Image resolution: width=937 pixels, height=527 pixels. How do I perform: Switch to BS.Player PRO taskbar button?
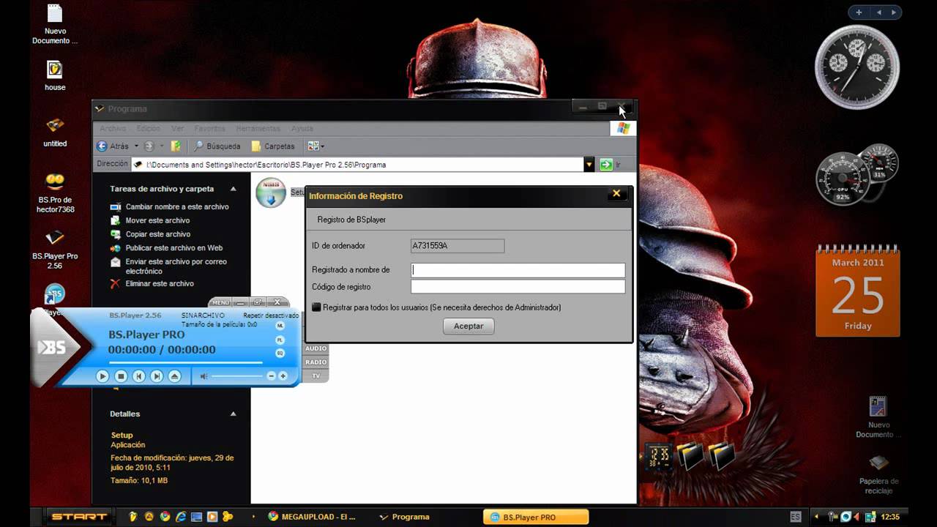[536, 517]
